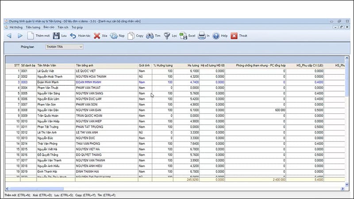Click the Giới tính column header

(x=144, y=65)
